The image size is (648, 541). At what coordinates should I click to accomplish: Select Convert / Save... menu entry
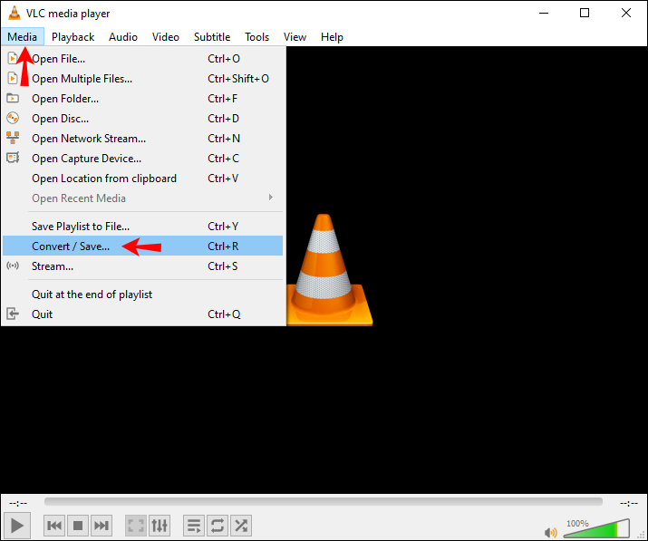click(142, 246)
